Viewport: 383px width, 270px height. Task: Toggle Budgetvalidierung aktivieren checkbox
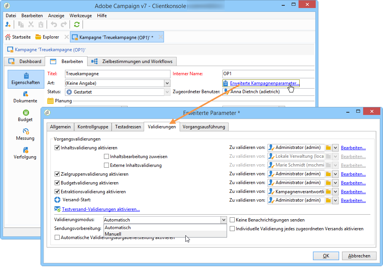click(x=57, y=183)
